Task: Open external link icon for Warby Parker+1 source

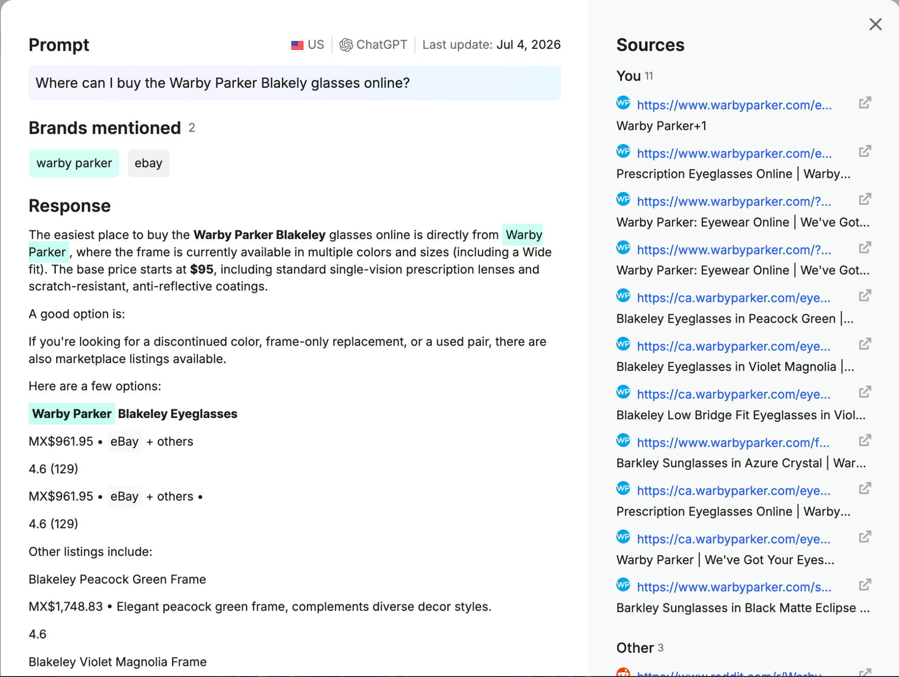Action: pos(865,103)
